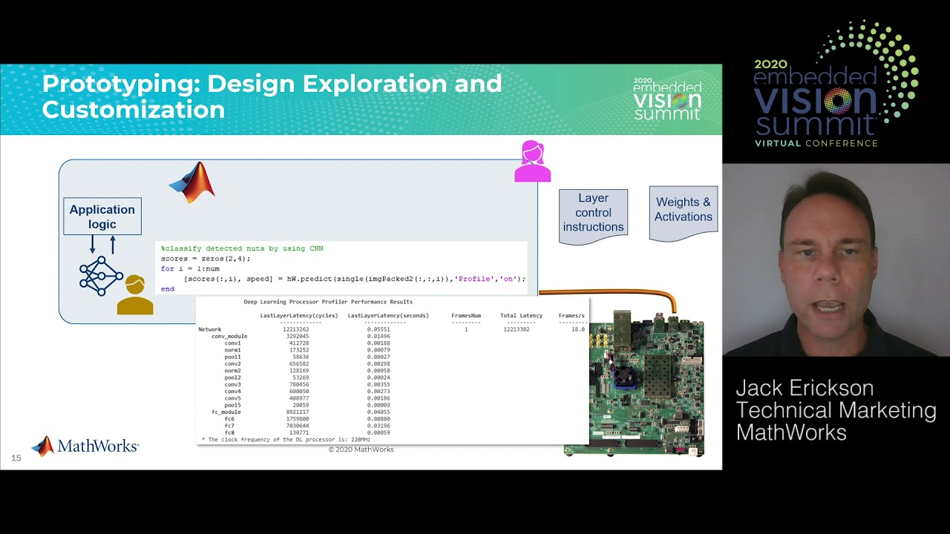The image size is (950, 534).
Task: Click the large Embedded Vision Summit logo
Action: tap(836, 85)
